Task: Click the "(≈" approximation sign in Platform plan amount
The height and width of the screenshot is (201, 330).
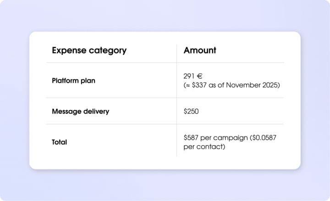Action: 187,85
